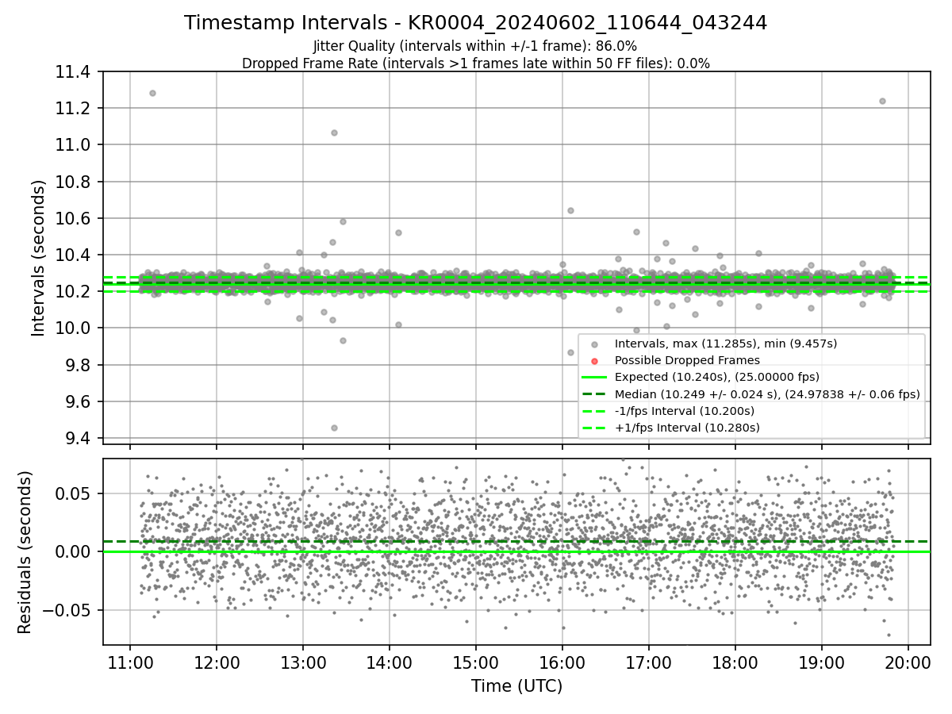Click the plot title Timestamp Intervals KR0004_20240602_110644_043244
The image size is (952, 714).
click(x=475, y=23)
